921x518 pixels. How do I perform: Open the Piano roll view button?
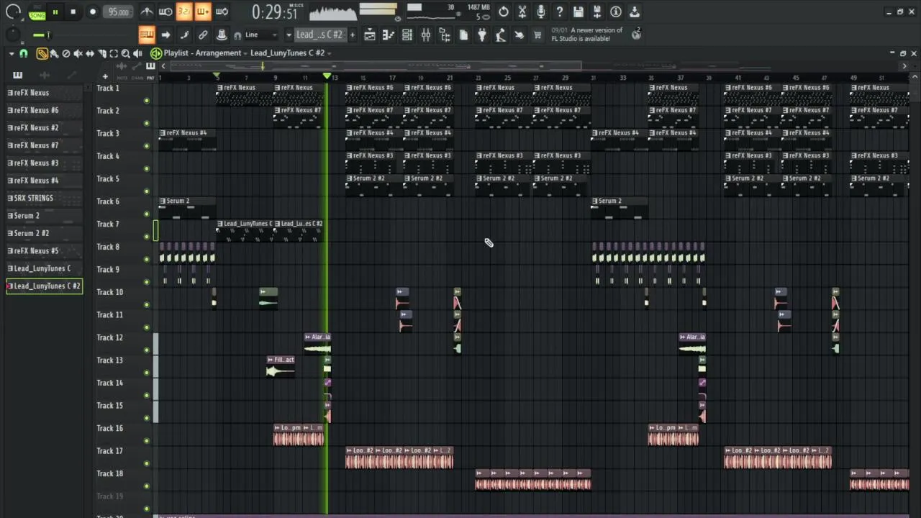pos(389,35)
